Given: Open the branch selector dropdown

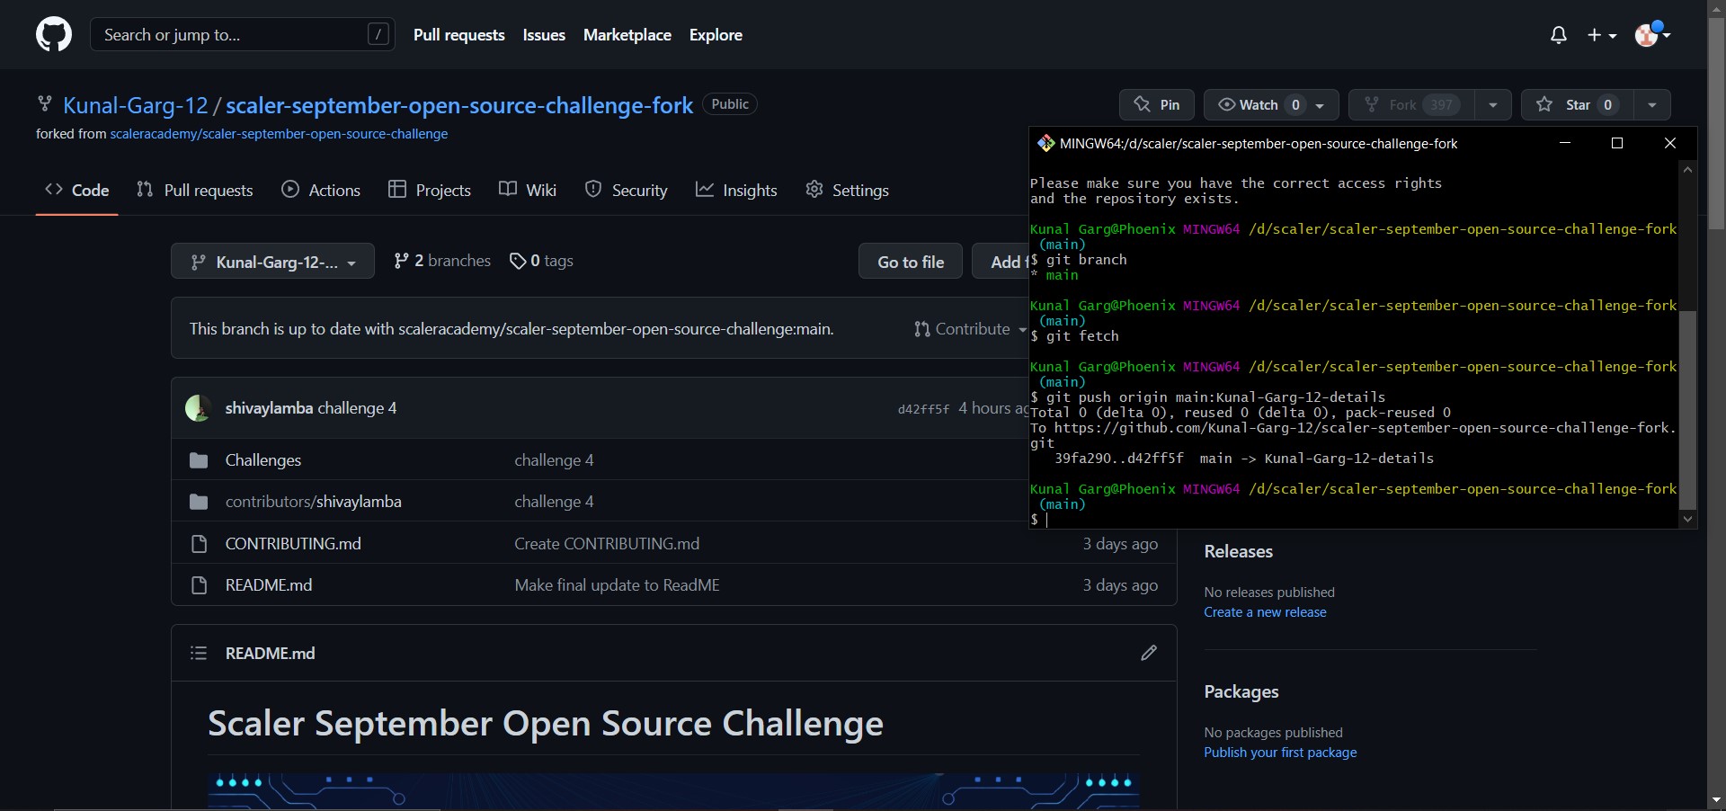Looking at the screenshot, I should point(272,261).
